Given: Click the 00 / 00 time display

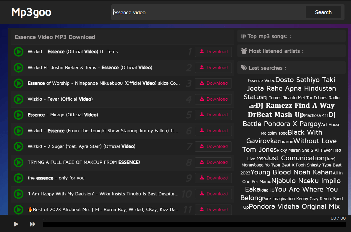Looking at the screenshot, I should 338,218.
